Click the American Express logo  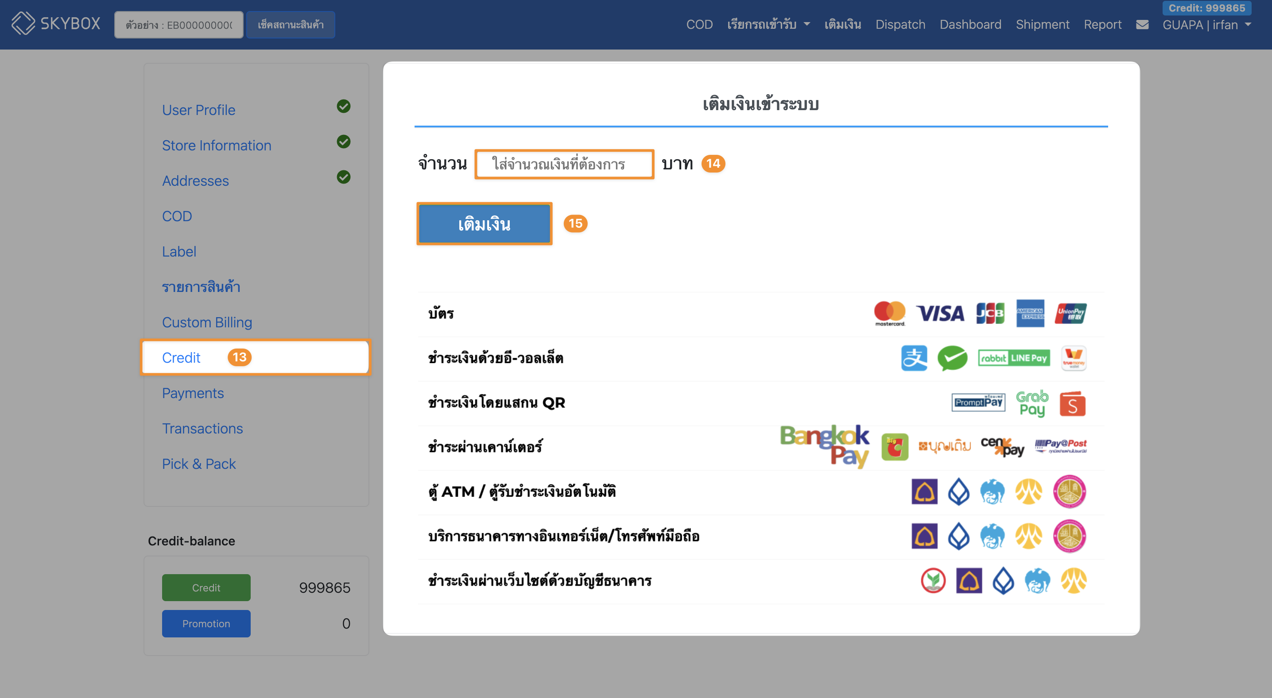click(x=1030, y=313)
